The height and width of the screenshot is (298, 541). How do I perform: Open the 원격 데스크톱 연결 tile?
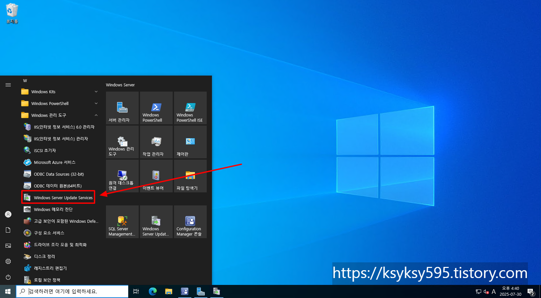pyautogui.click(x=122, y=176)
